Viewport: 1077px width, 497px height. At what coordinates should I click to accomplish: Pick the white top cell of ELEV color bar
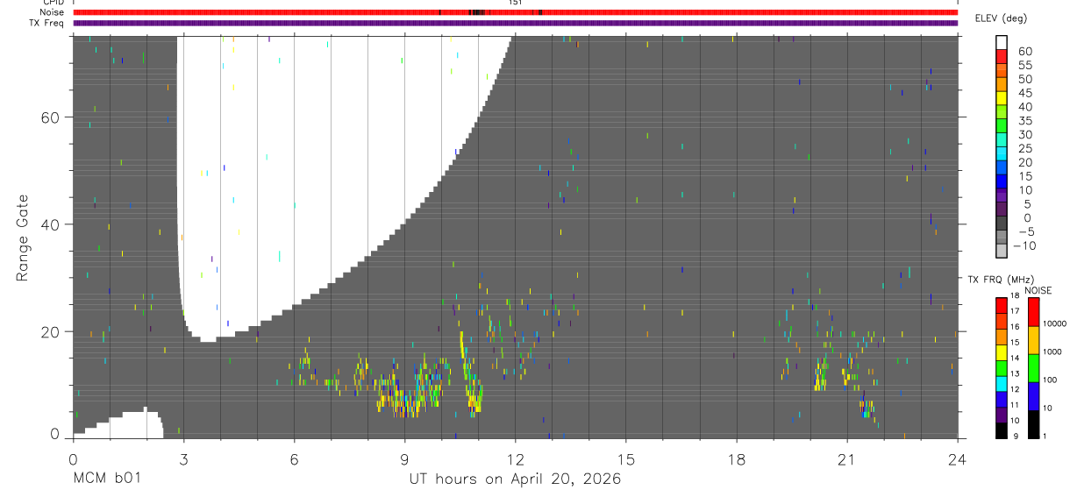pyautogui.click(x=1002, y=43)
